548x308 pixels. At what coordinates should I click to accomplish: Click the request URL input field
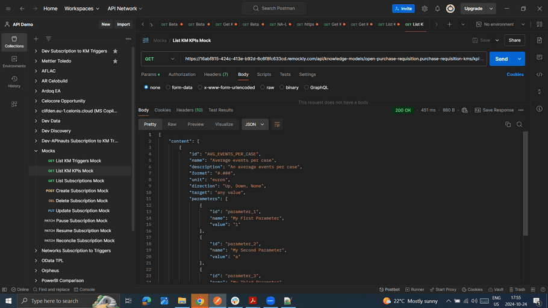pyautogui.click(x=334, y=59)
